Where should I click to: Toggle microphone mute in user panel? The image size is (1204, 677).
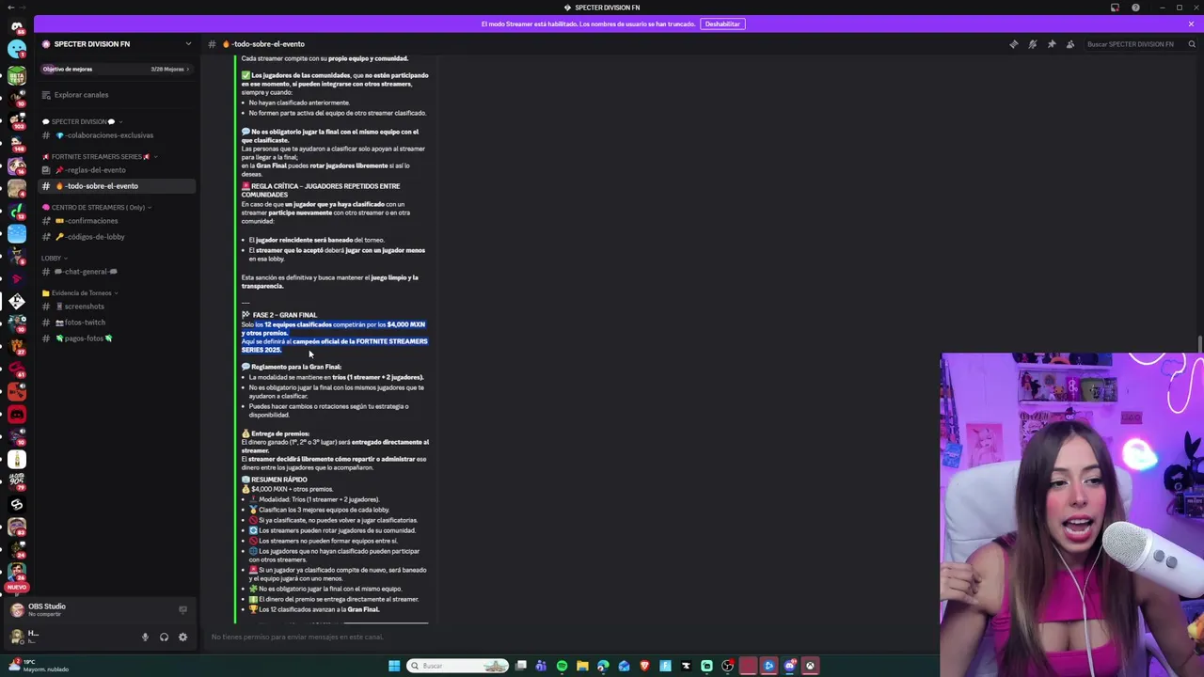tap(145, 637)
